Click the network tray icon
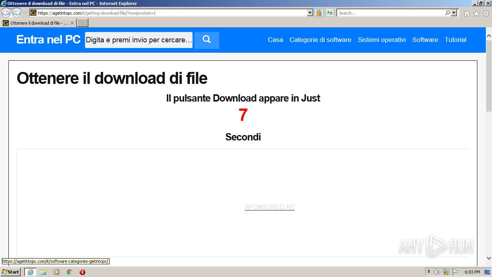This screenshot has width=492, height=277. [x=446, y=272]
